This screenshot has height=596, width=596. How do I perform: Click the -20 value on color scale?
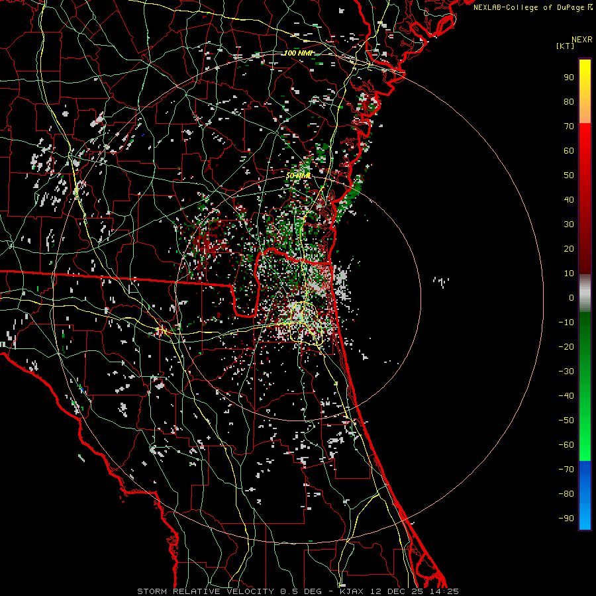(566, 346)
